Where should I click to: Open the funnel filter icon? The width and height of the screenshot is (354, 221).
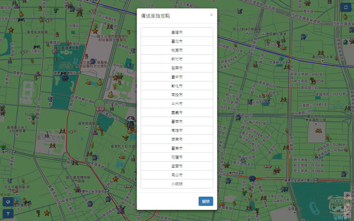coord(8,213)
